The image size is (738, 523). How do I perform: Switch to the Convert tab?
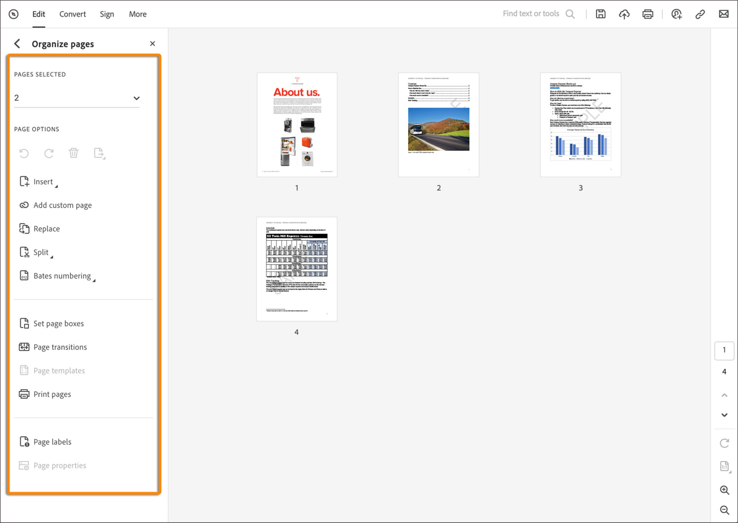pyautogui.click(x=72, y=14)
